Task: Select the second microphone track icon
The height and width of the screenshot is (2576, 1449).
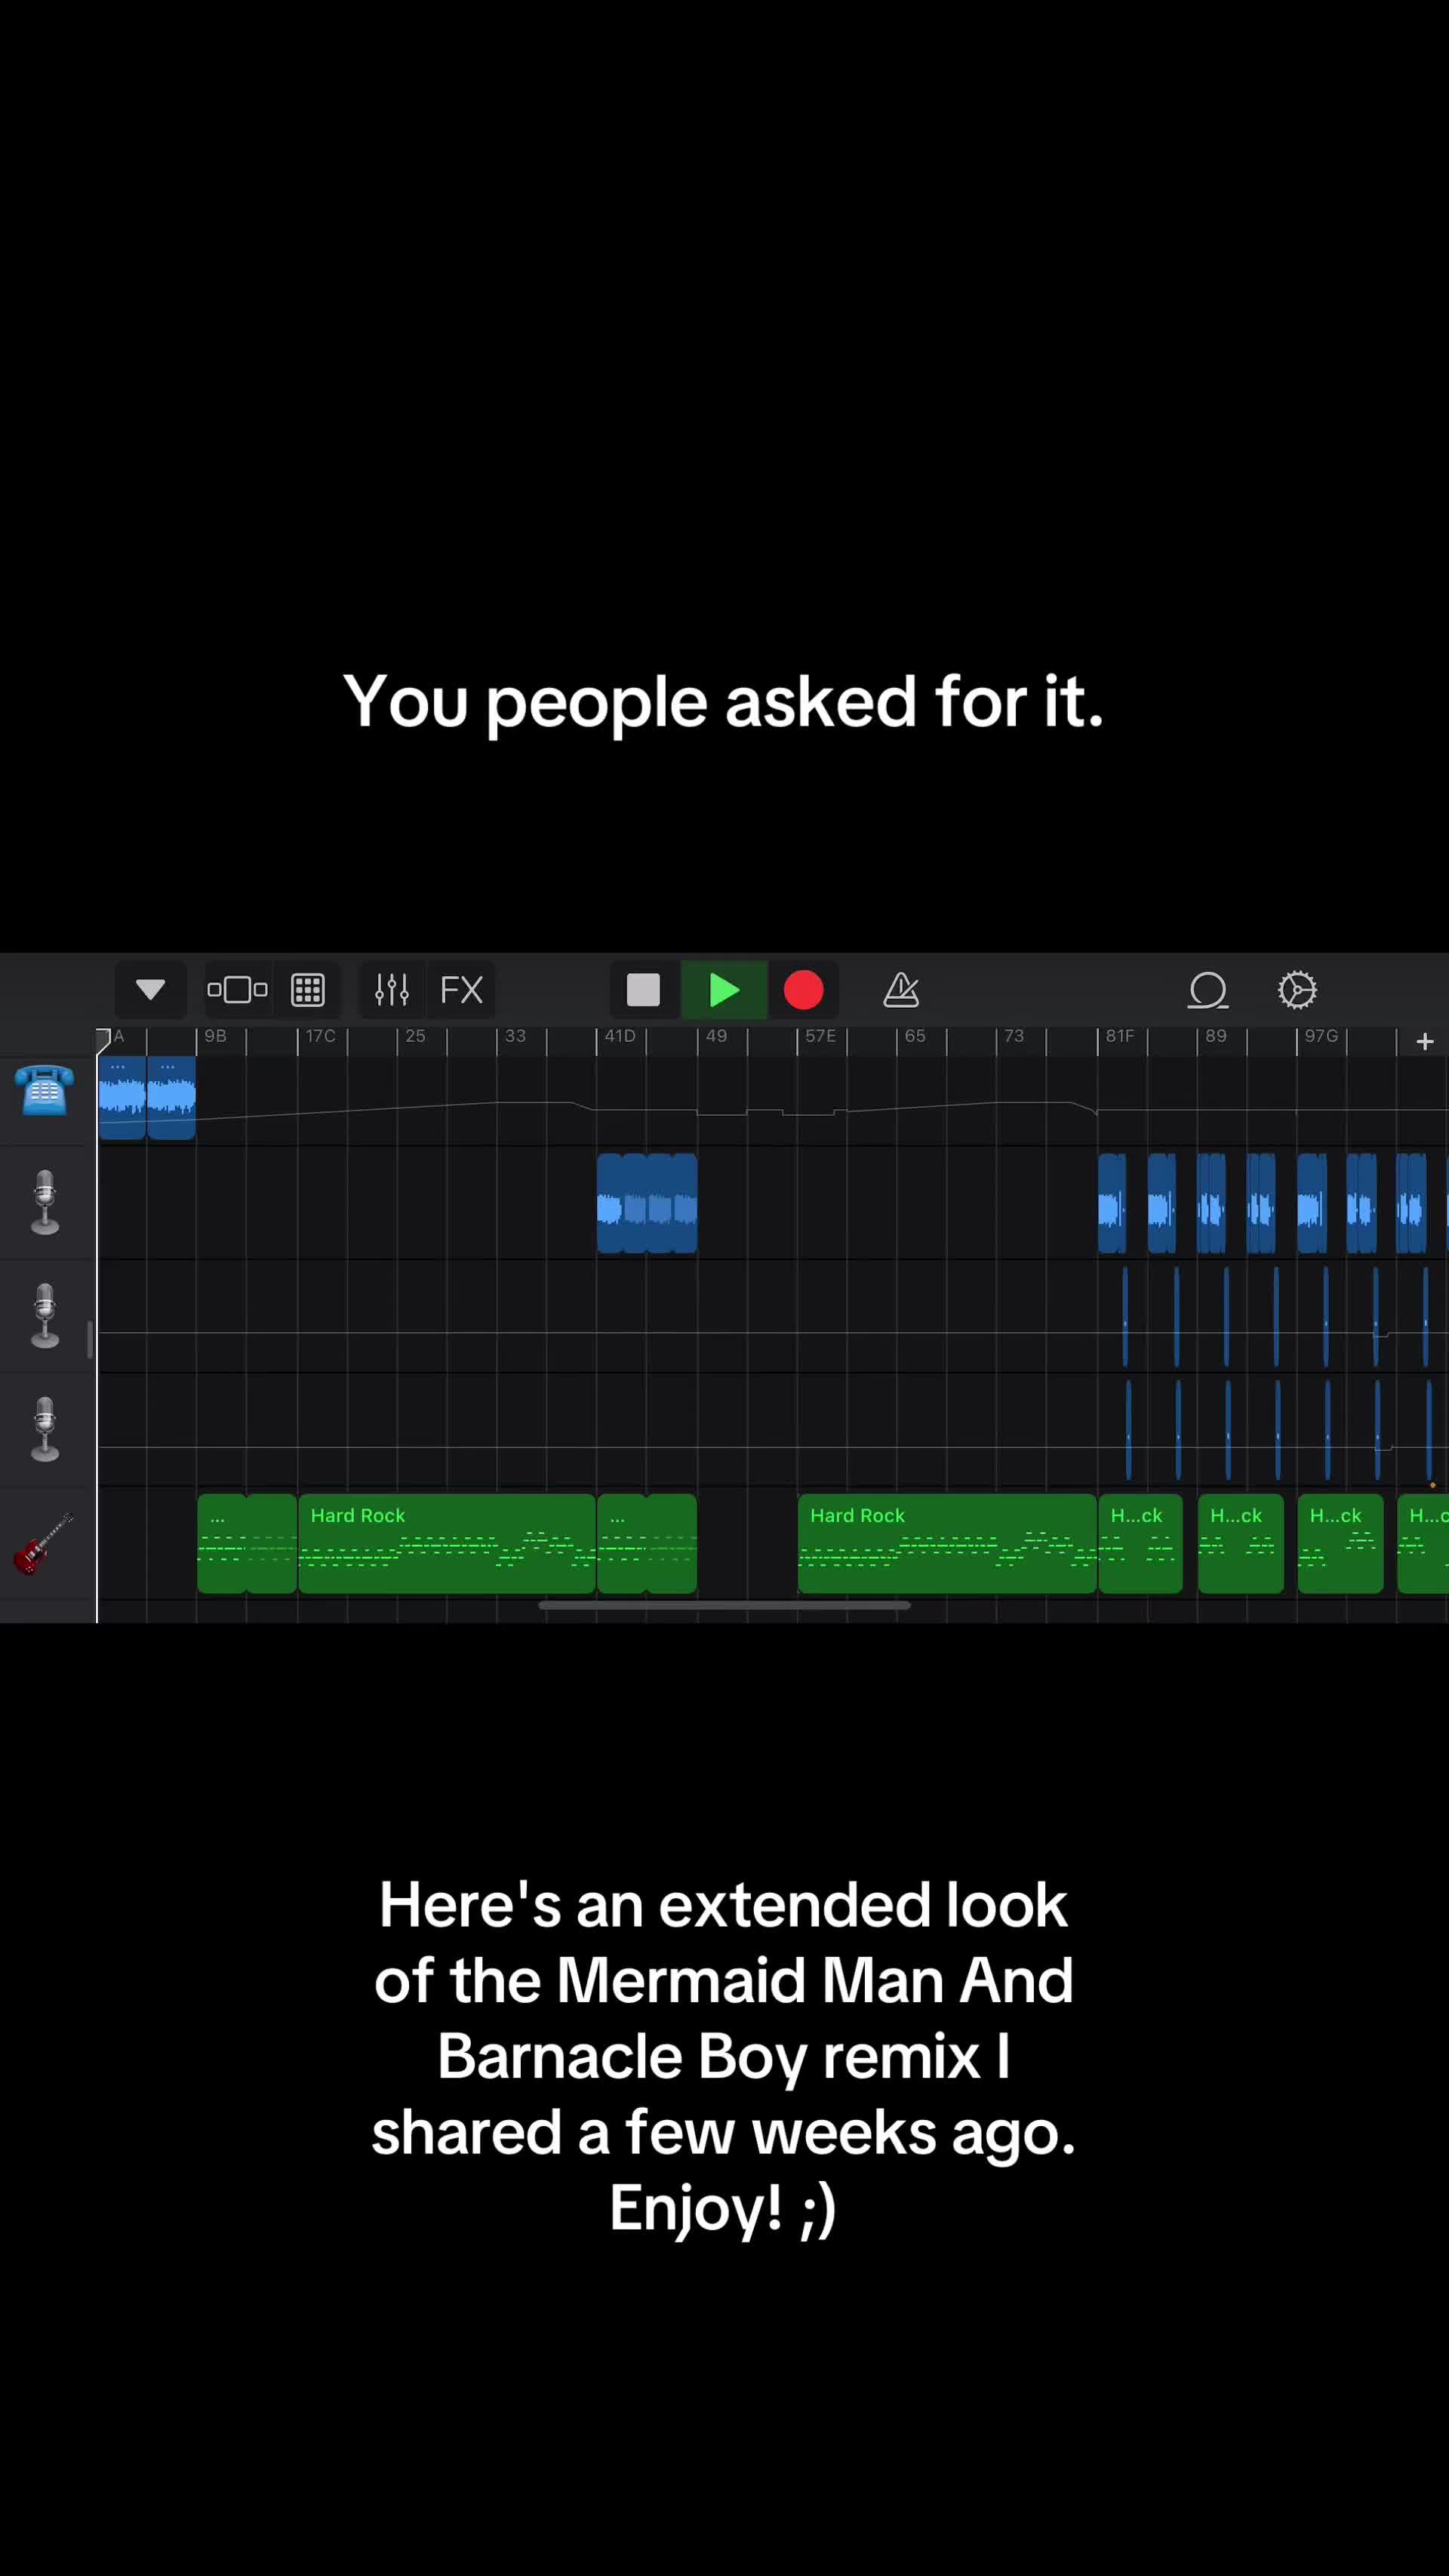Action: (45, 1316)
